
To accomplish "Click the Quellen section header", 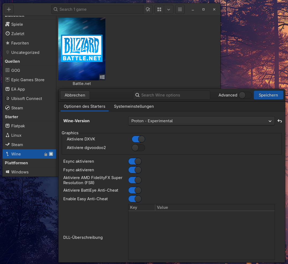I will [12, 61].
